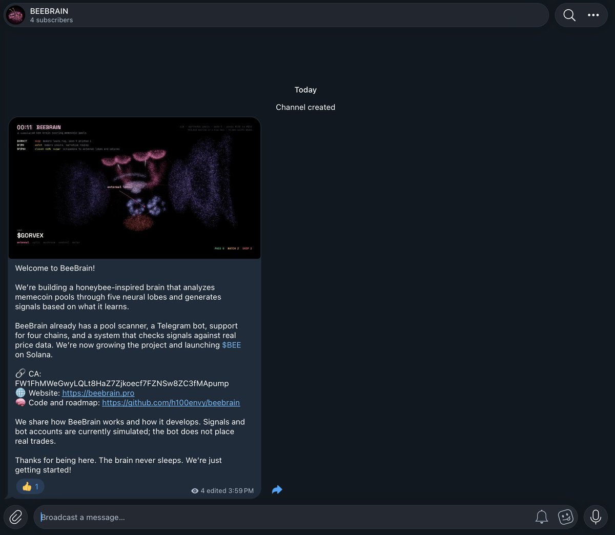Open the three-dots more options menu
Screen dimensions: 615x535
593,15
